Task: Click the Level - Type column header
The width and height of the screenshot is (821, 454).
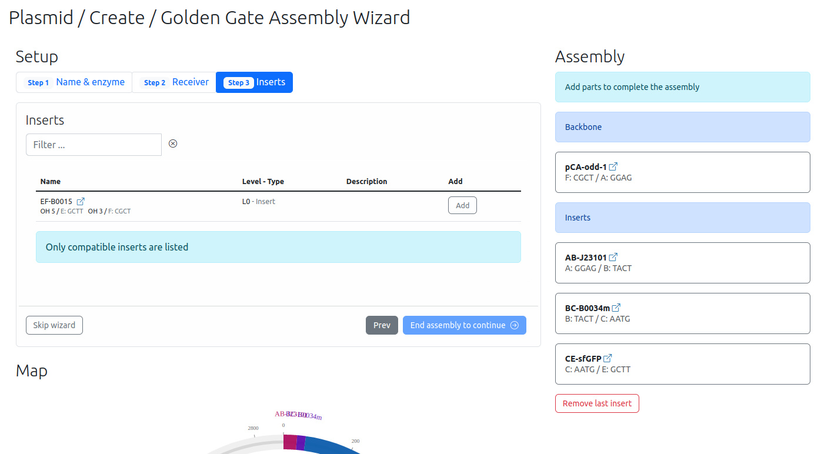Action: [263, 181]
